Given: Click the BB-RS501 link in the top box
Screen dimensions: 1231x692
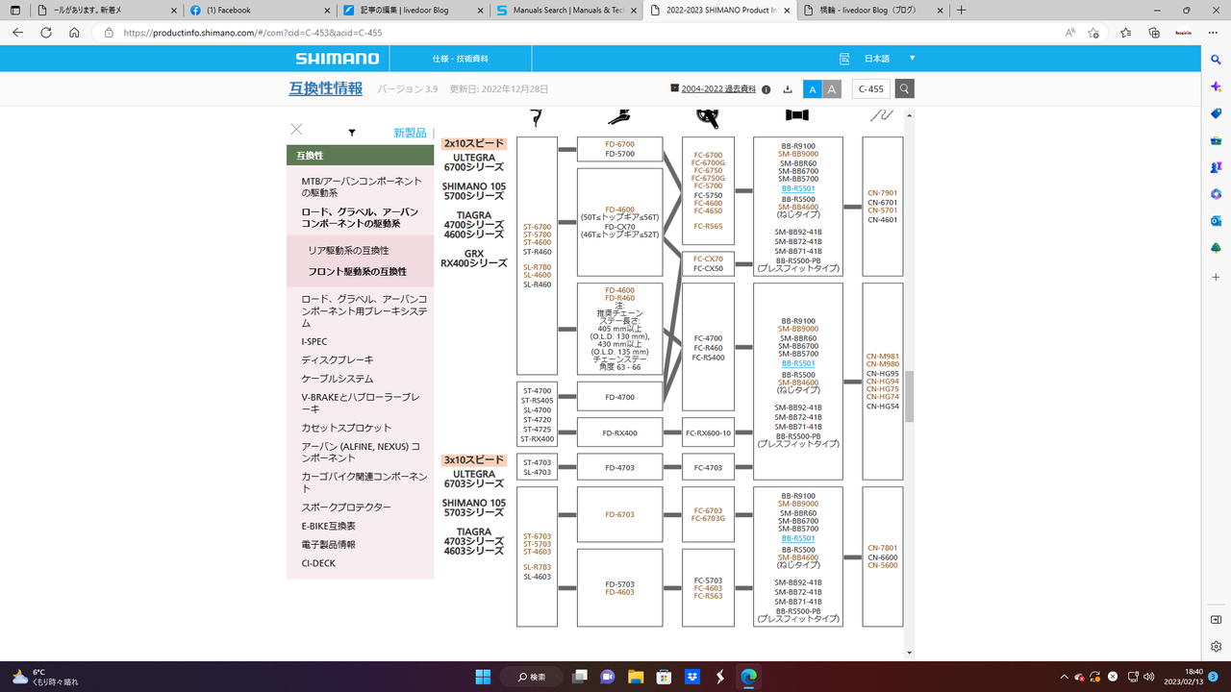Looking at the screenshot, I should click(x=798, y=188).
